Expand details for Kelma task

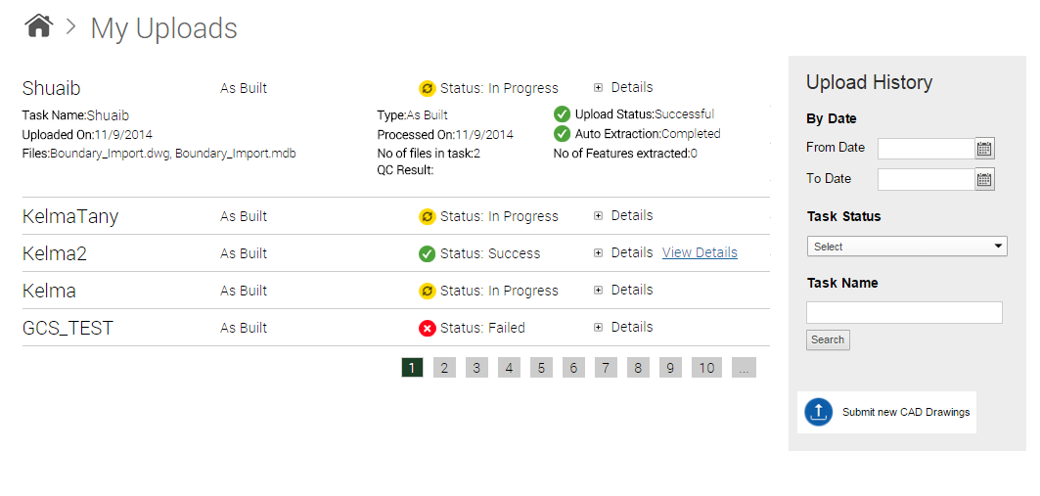click(599, 291)
